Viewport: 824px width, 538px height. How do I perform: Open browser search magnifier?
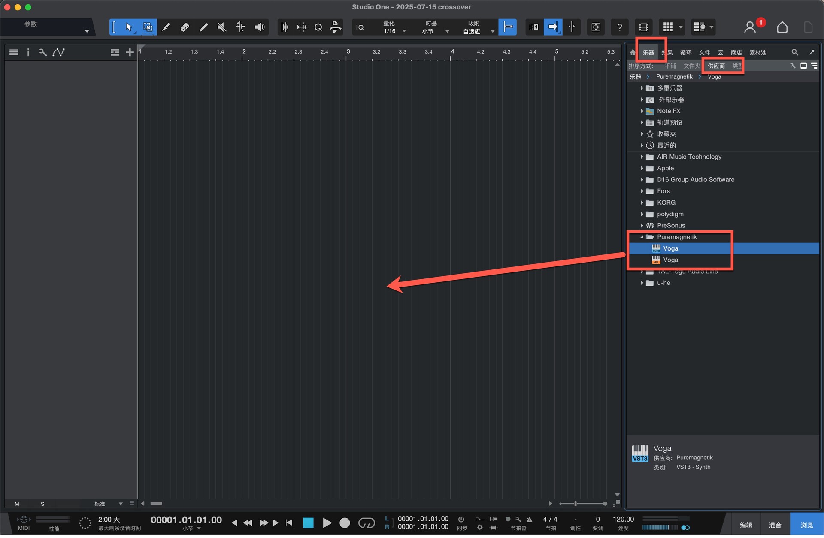click(794, 52)
